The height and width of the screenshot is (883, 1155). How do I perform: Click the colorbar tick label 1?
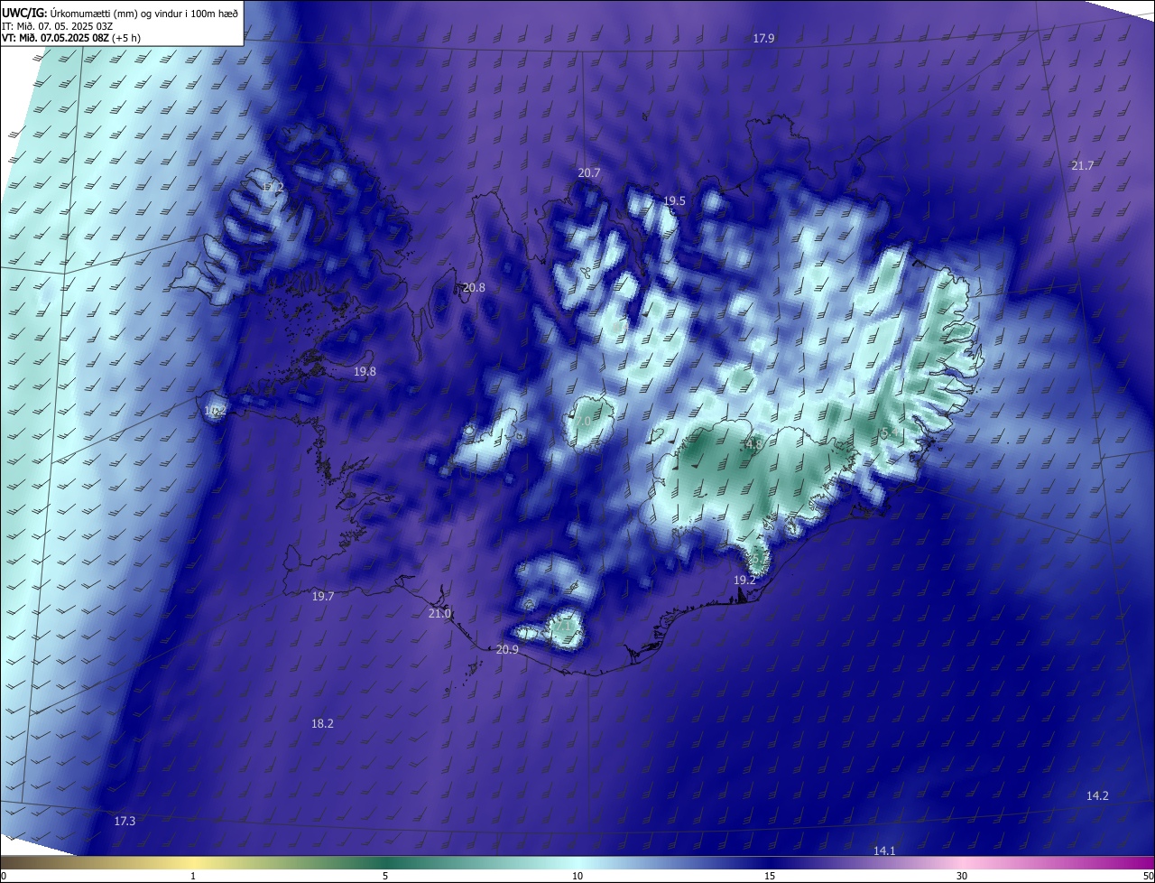click(x=193, y=876)
